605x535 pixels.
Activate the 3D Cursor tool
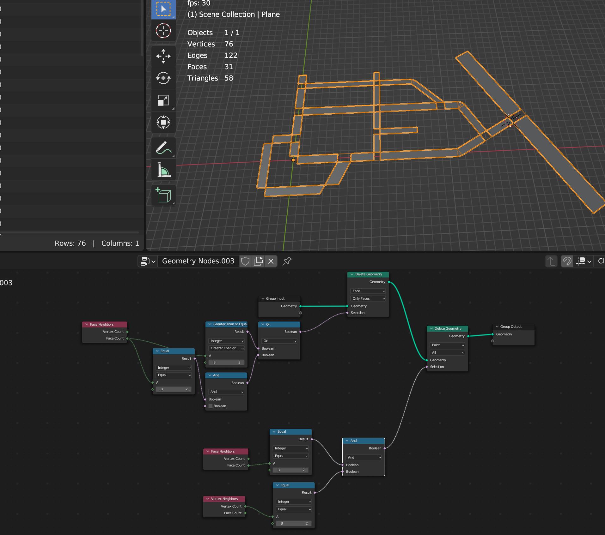coord(163,31)
